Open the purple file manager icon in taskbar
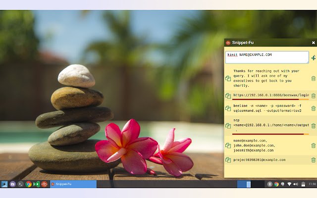The width and height of the screenshot is (317, 198). click(12, 184)
